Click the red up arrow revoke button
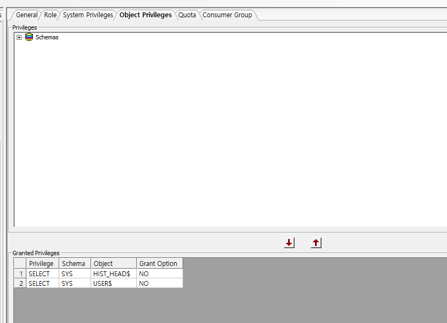Viewport: 447px width, 323px height. (316, 243)
